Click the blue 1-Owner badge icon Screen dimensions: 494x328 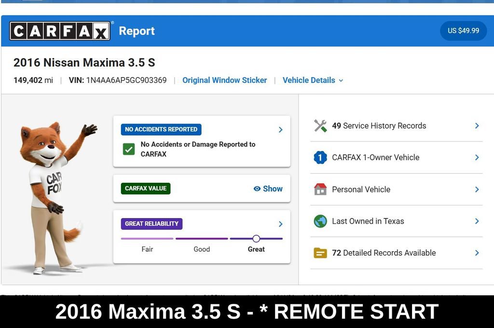click(x=320, y=158)
